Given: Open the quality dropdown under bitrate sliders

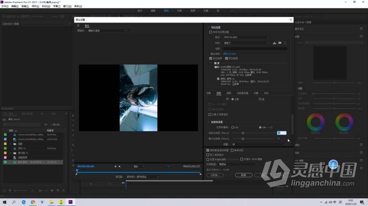Looking at the screenshot, I should (x=259, y=144).
